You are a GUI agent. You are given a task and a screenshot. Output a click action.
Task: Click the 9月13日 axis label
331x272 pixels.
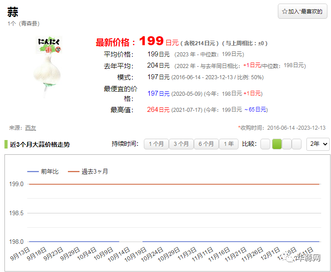[20, 254]
